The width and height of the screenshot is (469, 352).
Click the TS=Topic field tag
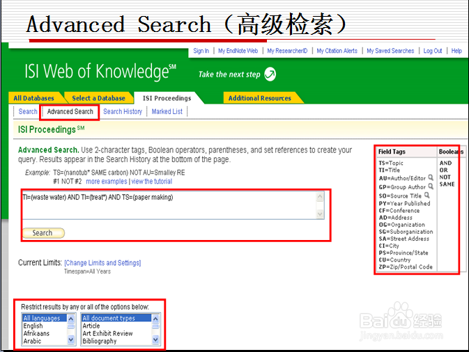[x=391, y=163]
